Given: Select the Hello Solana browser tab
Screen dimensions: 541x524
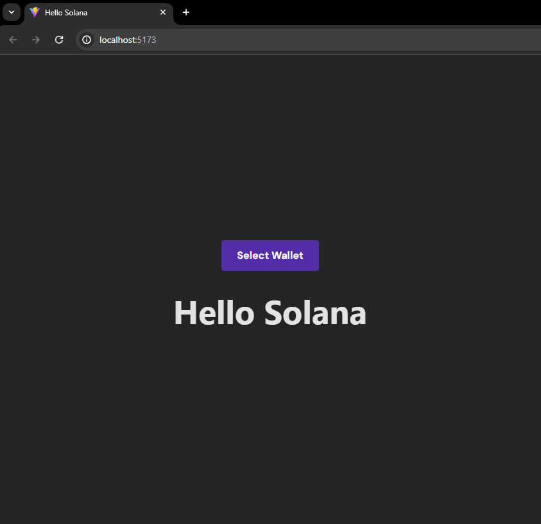Looking at the screenshot, I should pyautogui.click(x=96, y=12).
